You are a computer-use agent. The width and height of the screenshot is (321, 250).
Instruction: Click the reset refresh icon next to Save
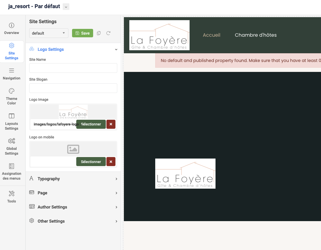[x=108, y=33]
